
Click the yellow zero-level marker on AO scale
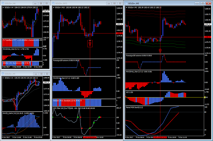tap(205, 97)
